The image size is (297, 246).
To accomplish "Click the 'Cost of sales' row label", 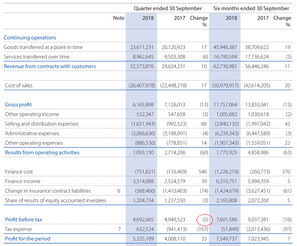I will tap(19, 85).
